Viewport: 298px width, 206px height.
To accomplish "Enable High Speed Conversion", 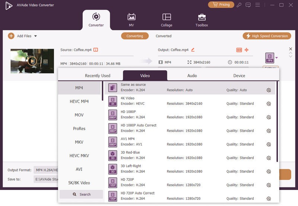I will [267, 36].
